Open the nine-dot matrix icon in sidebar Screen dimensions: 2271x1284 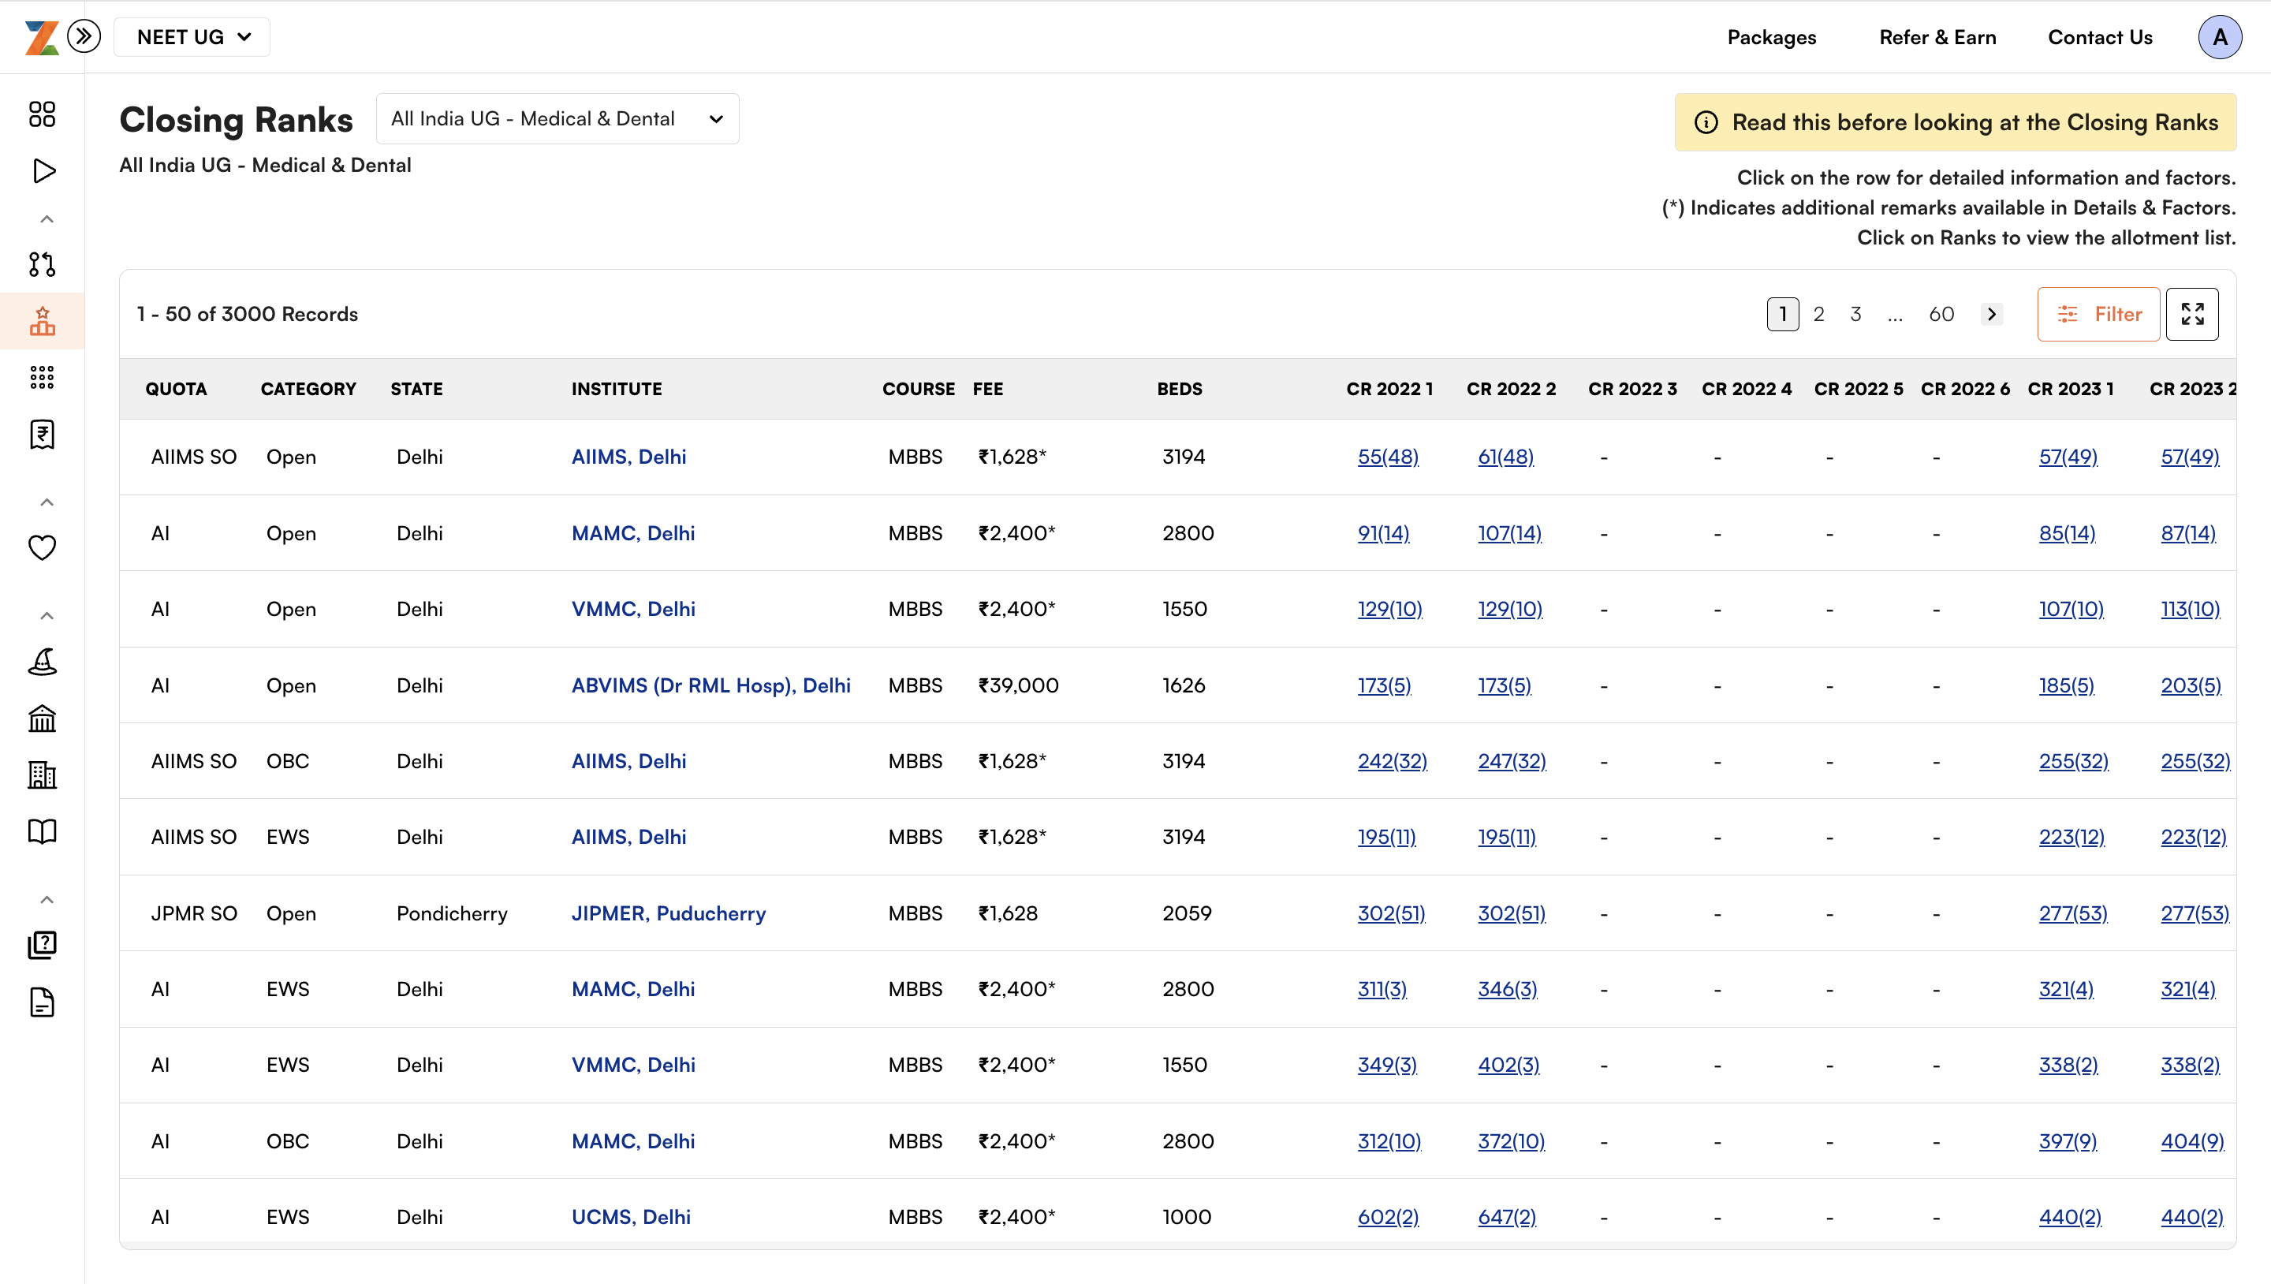tap(43, 378)
